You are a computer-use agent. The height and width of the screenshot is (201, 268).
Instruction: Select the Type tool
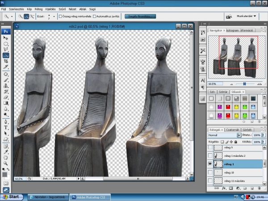[x=6, y=127]
